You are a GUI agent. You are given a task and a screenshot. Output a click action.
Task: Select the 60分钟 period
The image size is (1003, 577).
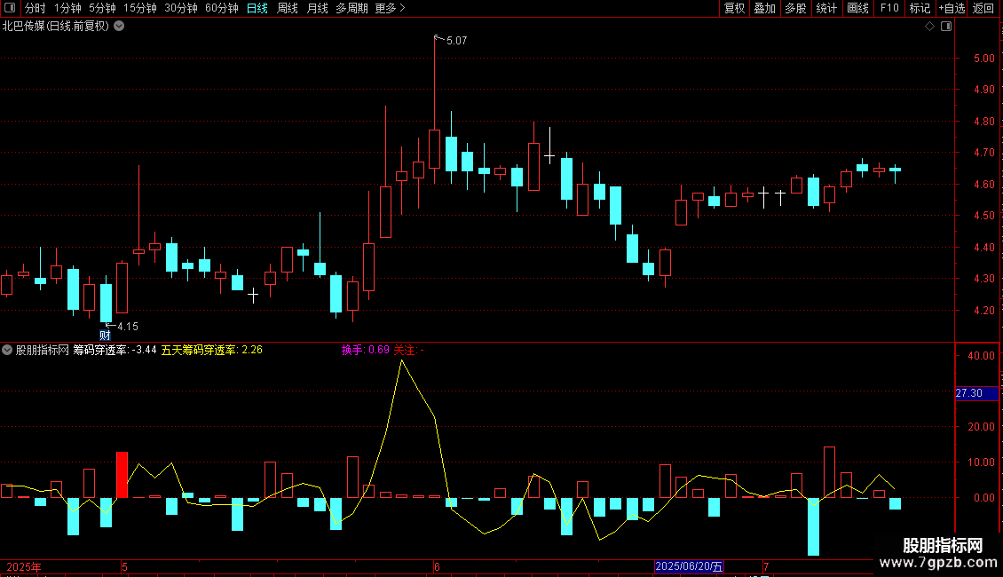point(221,8)
